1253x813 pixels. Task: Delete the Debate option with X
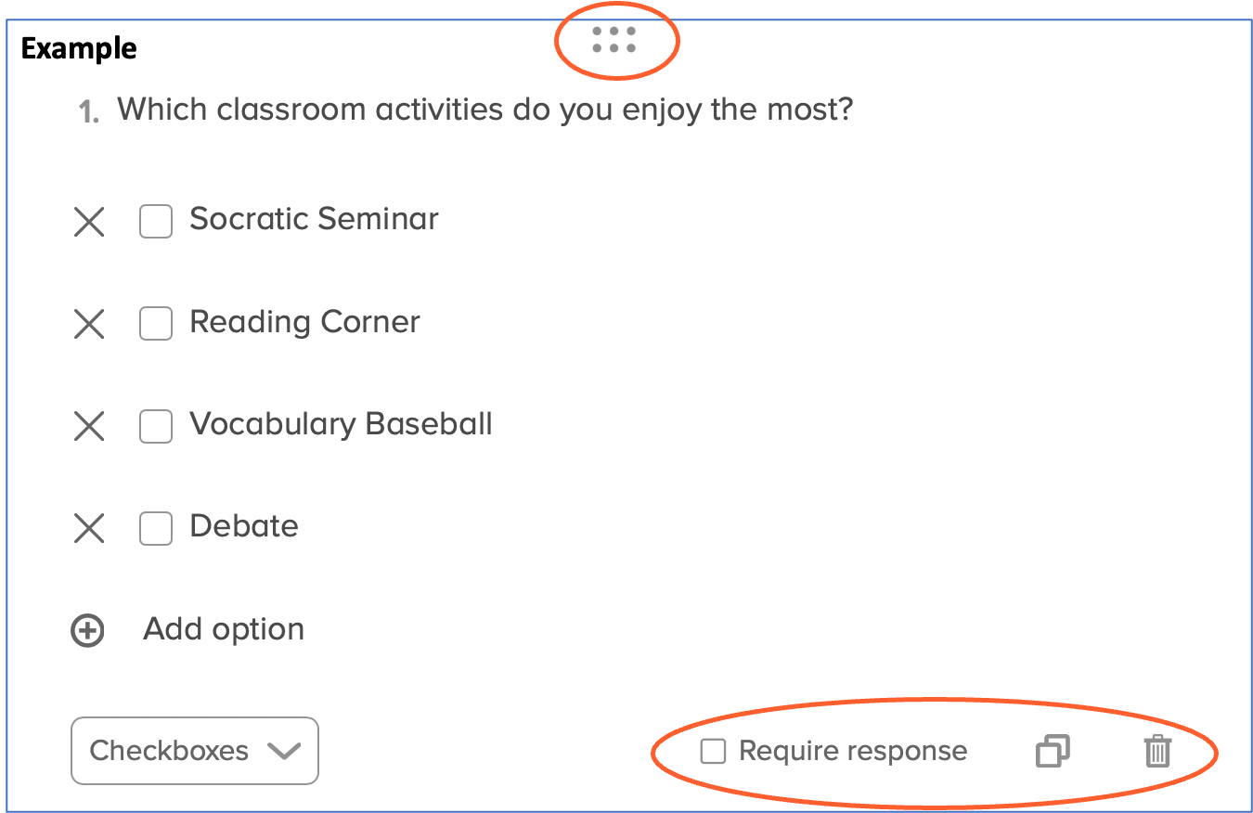pos(89,528)
